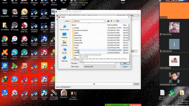This screenshot has height=106, width=189.
Task: Open the UMTv2 Support desktop shortcut
Action: tap(14, 54)
